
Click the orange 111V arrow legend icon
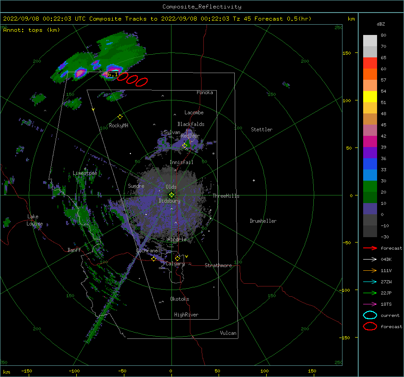click(370, 270)
